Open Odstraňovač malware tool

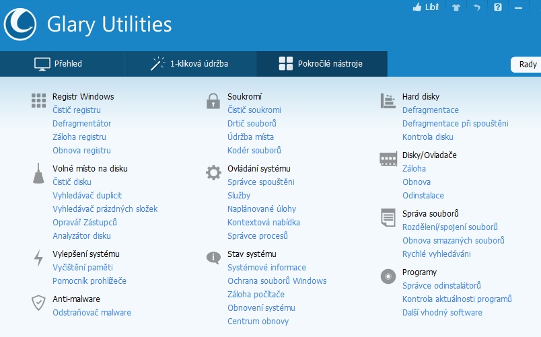[x=92, y=313]
